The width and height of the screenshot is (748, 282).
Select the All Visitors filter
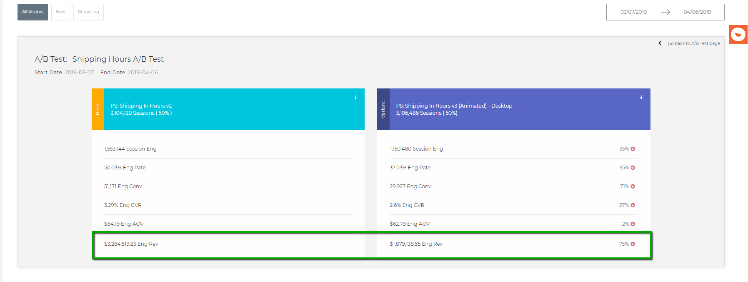click(33, 12)
